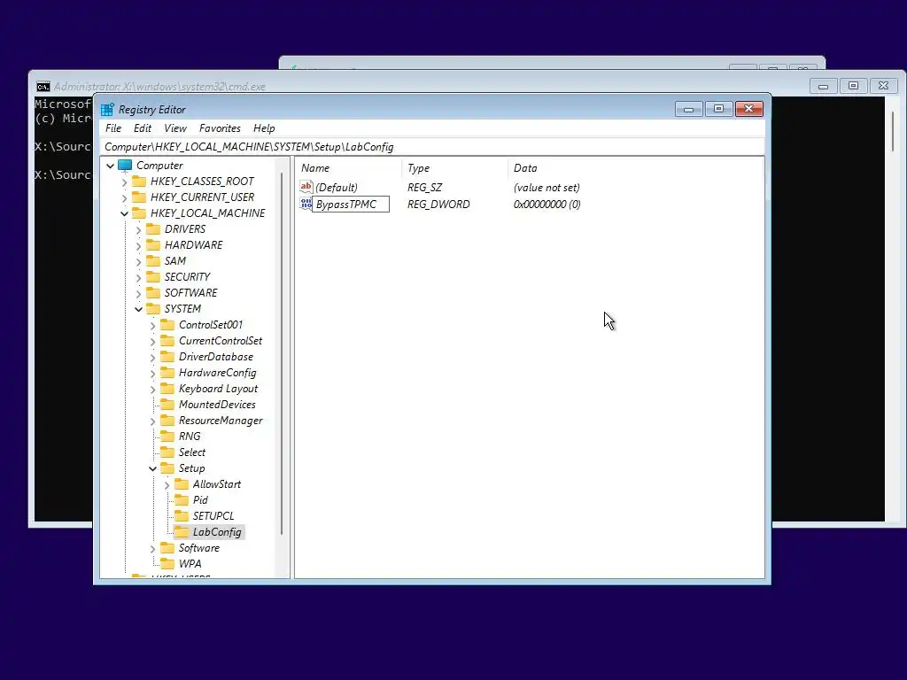Expand HKEY_CURRENT_USER chevron
Viewport: 907px width, 680px height.
tap(124, 197)
